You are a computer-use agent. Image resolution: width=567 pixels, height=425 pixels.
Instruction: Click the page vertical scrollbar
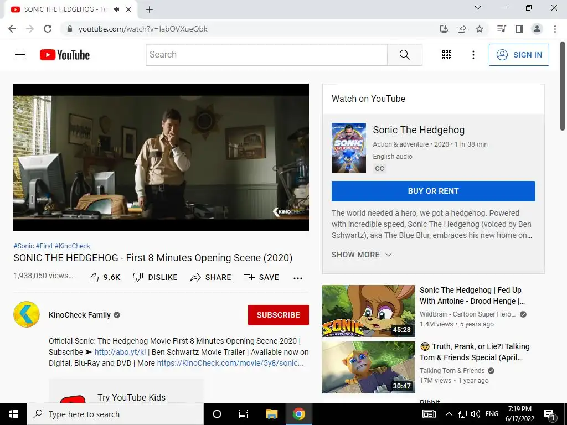[x=563, y=86]
